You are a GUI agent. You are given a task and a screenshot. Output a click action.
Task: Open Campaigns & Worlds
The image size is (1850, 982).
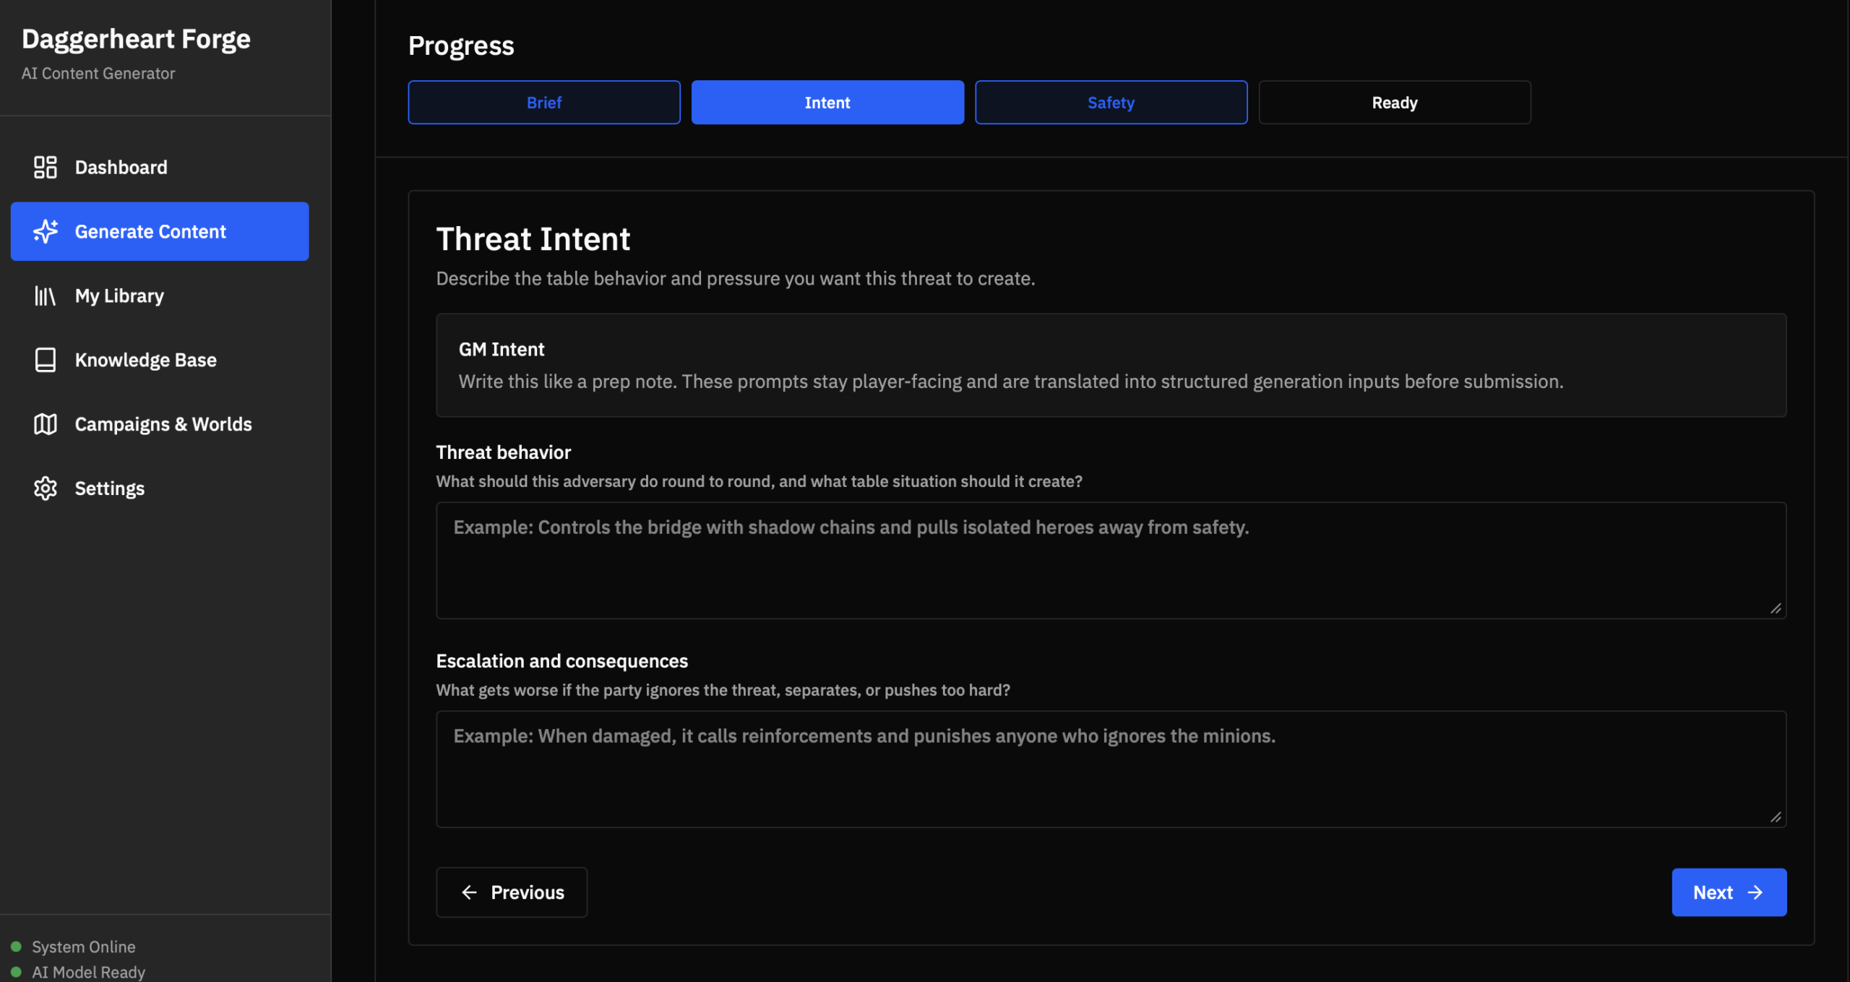(160, 424)
